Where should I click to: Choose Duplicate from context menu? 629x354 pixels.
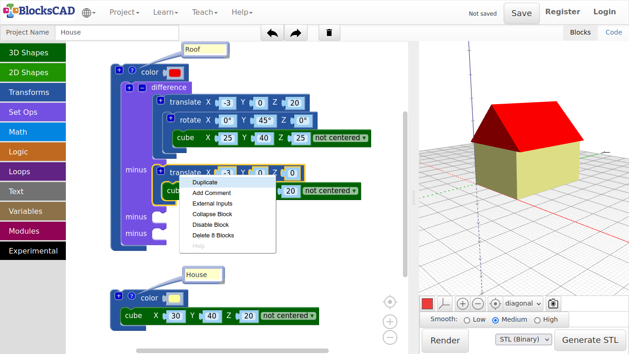pyautogui.click(x=205, y=183)
